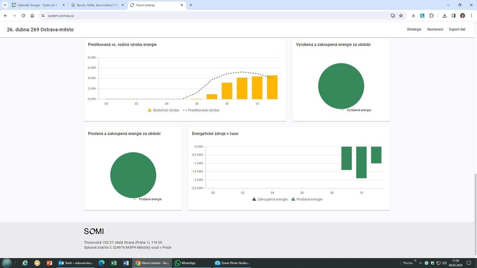477x268 pixels.
Task: Open the Chrome three-dot menu
Action: point(472,16)
